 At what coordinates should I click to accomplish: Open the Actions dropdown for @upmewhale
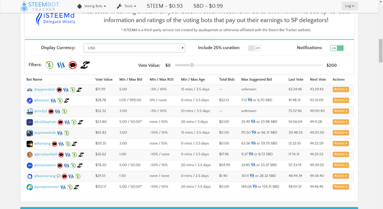341,133
